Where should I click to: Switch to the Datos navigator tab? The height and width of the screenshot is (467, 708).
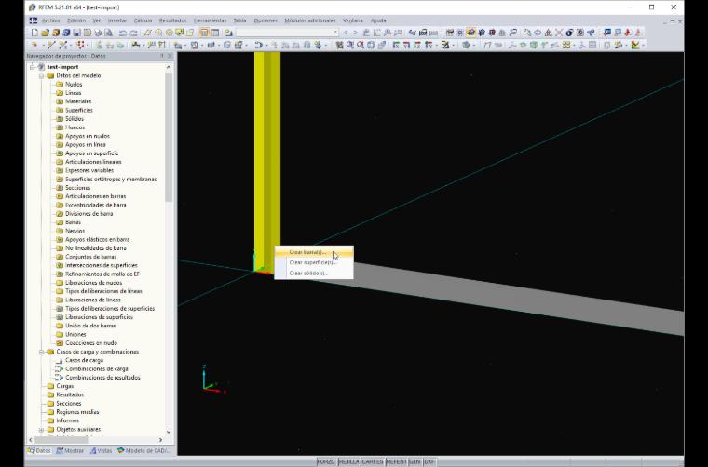coord(39,450)
